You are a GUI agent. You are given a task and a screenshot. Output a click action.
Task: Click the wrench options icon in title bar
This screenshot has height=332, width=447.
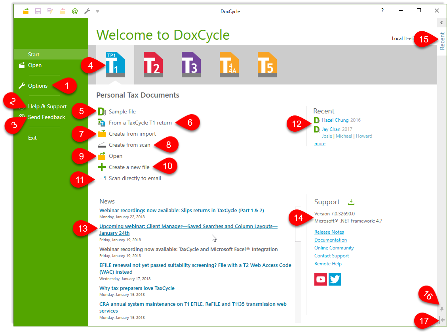pyautogui.click(x=87, y=11)
